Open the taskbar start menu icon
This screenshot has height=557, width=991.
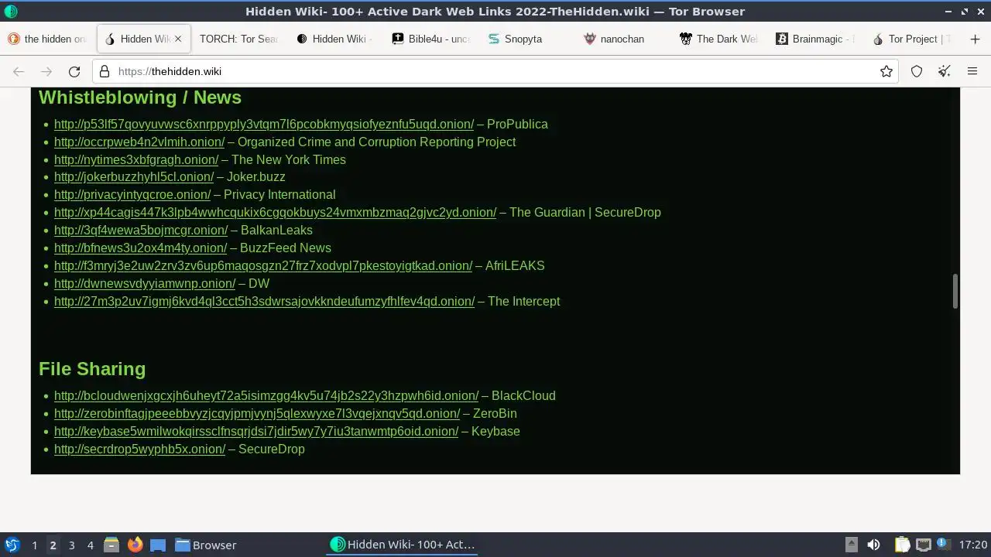click(12, 545)
